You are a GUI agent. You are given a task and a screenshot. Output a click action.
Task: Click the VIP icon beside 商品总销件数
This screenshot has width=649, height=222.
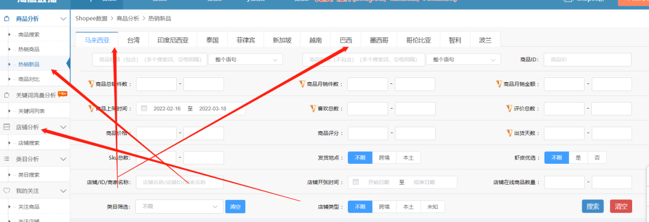92,84
